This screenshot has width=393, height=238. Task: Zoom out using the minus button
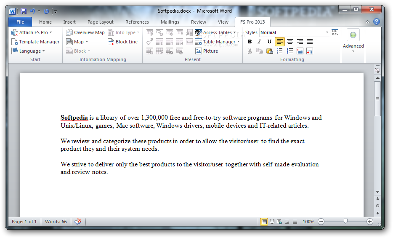pyautogui.click(x=321, y=222)
